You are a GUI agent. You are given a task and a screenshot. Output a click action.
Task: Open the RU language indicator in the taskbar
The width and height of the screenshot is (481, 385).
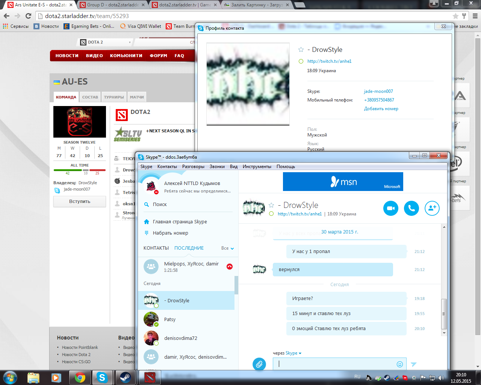point(357,377)
